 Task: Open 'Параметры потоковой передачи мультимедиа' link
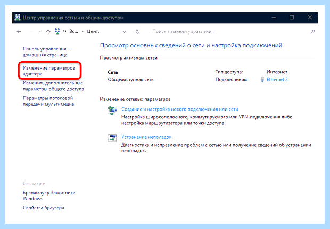(x=48, y=101)
